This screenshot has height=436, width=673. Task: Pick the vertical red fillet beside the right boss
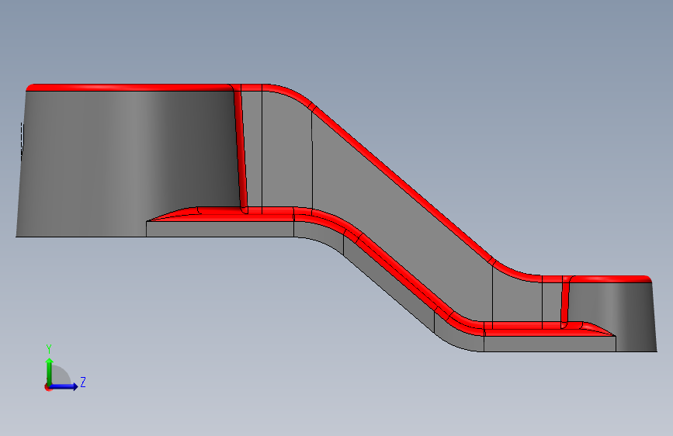[565, 303]
